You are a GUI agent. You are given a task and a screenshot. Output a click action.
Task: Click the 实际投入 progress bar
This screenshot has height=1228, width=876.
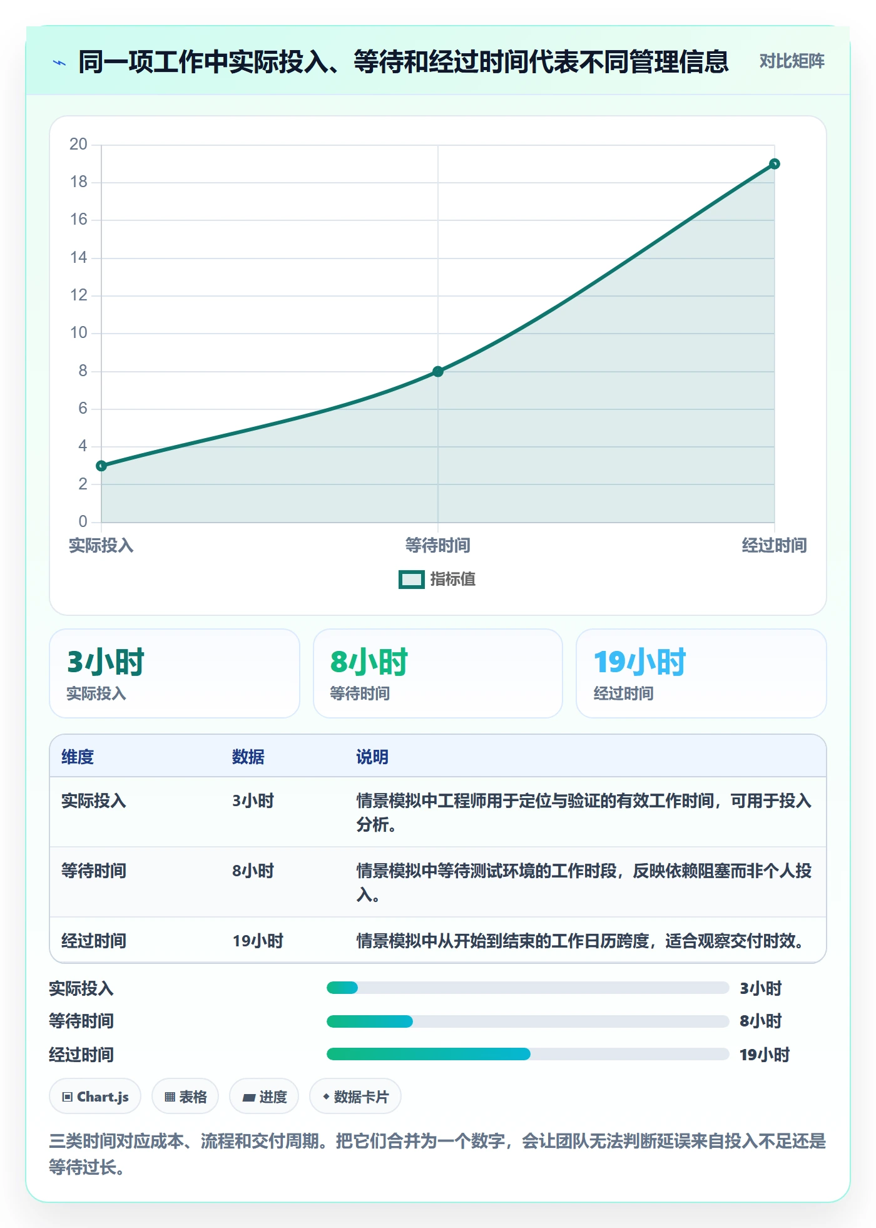527,988
